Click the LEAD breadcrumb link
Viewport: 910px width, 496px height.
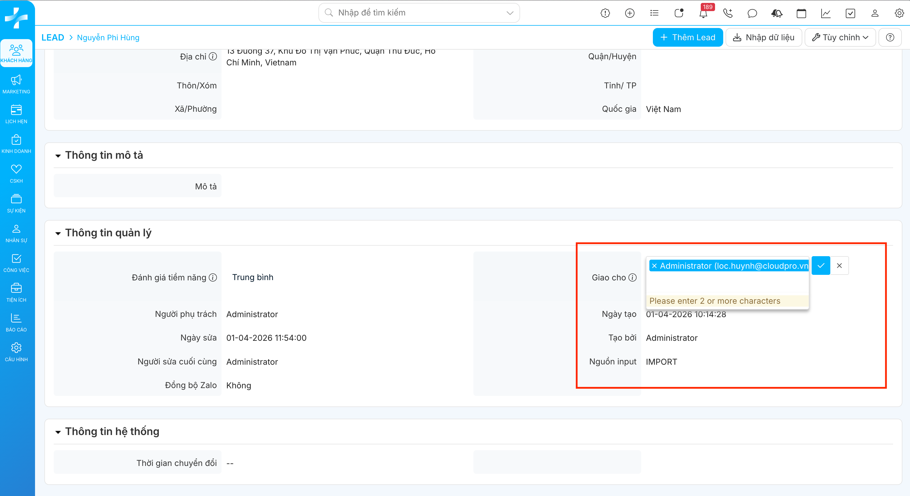(x=53, y=37)
